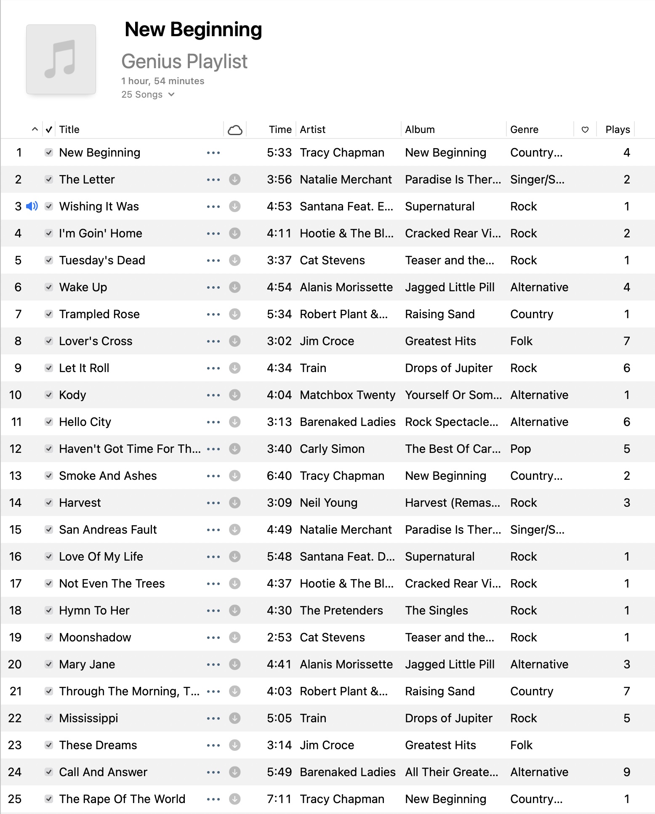Sort by the Genre column header
The image size is (655, 814).
524,130
